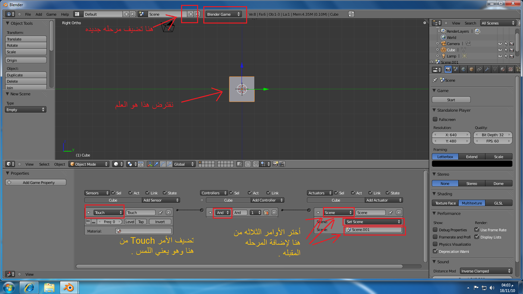Viewport: 523px width, 294px height.
Task: Enable Physics Visualization checkbox
Action: [435, 244]
